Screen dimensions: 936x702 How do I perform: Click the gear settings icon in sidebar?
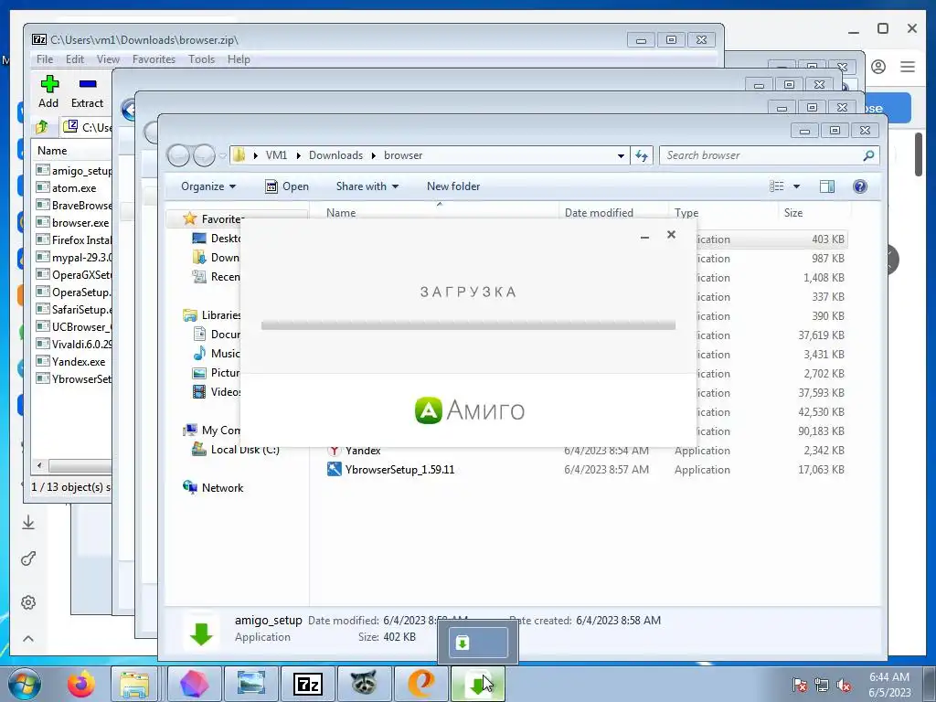point(28,602)
